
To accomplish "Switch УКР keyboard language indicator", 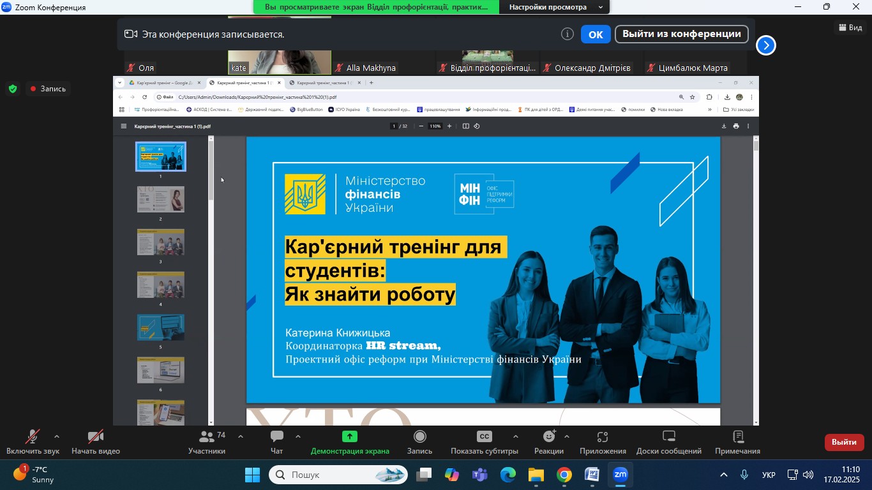I will pos(769,475).
